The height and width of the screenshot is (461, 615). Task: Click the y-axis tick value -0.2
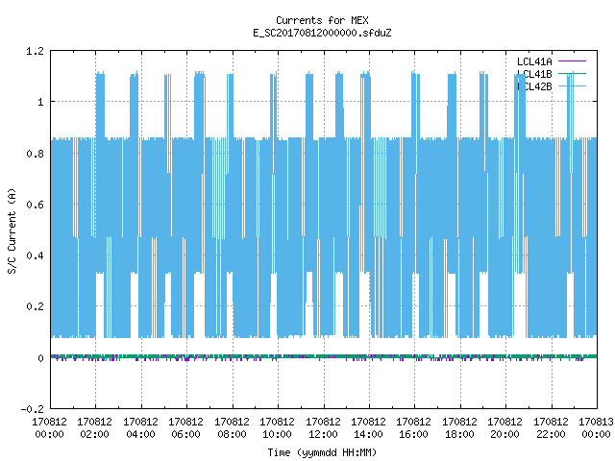click(32, 409)
